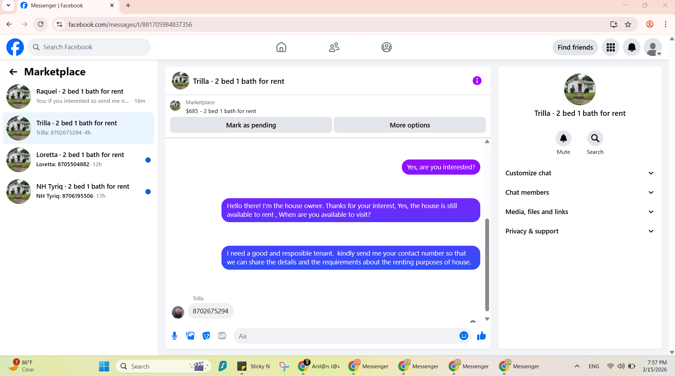Open the Arsl@n J@v Chrome window
Image resolution: width=675 pixels, height=376 pixels.
(x=319, y=366)
